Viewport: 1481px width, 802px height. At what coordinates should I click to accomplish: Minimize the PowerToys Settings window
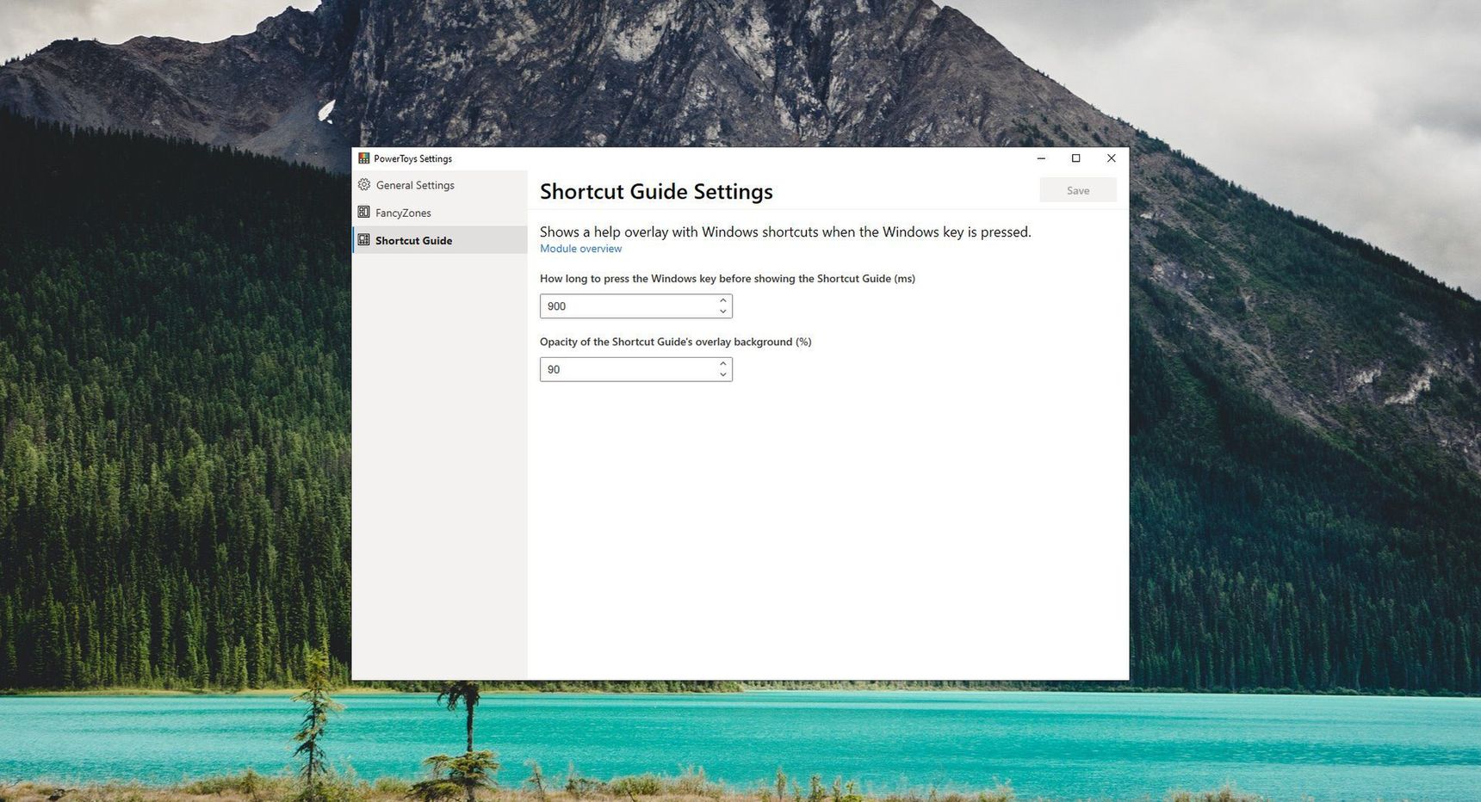[1041, 158]
